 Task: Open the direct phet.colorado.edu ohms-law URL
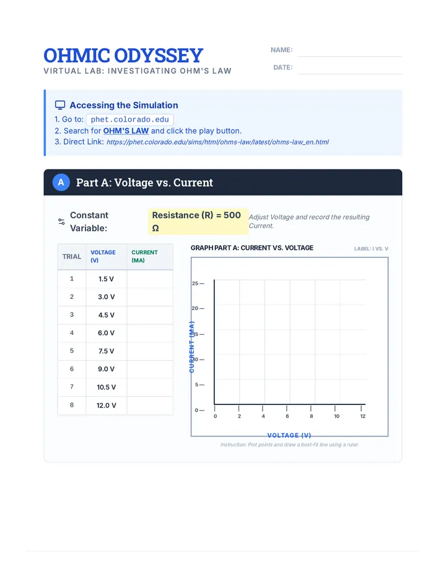point(217,142)
